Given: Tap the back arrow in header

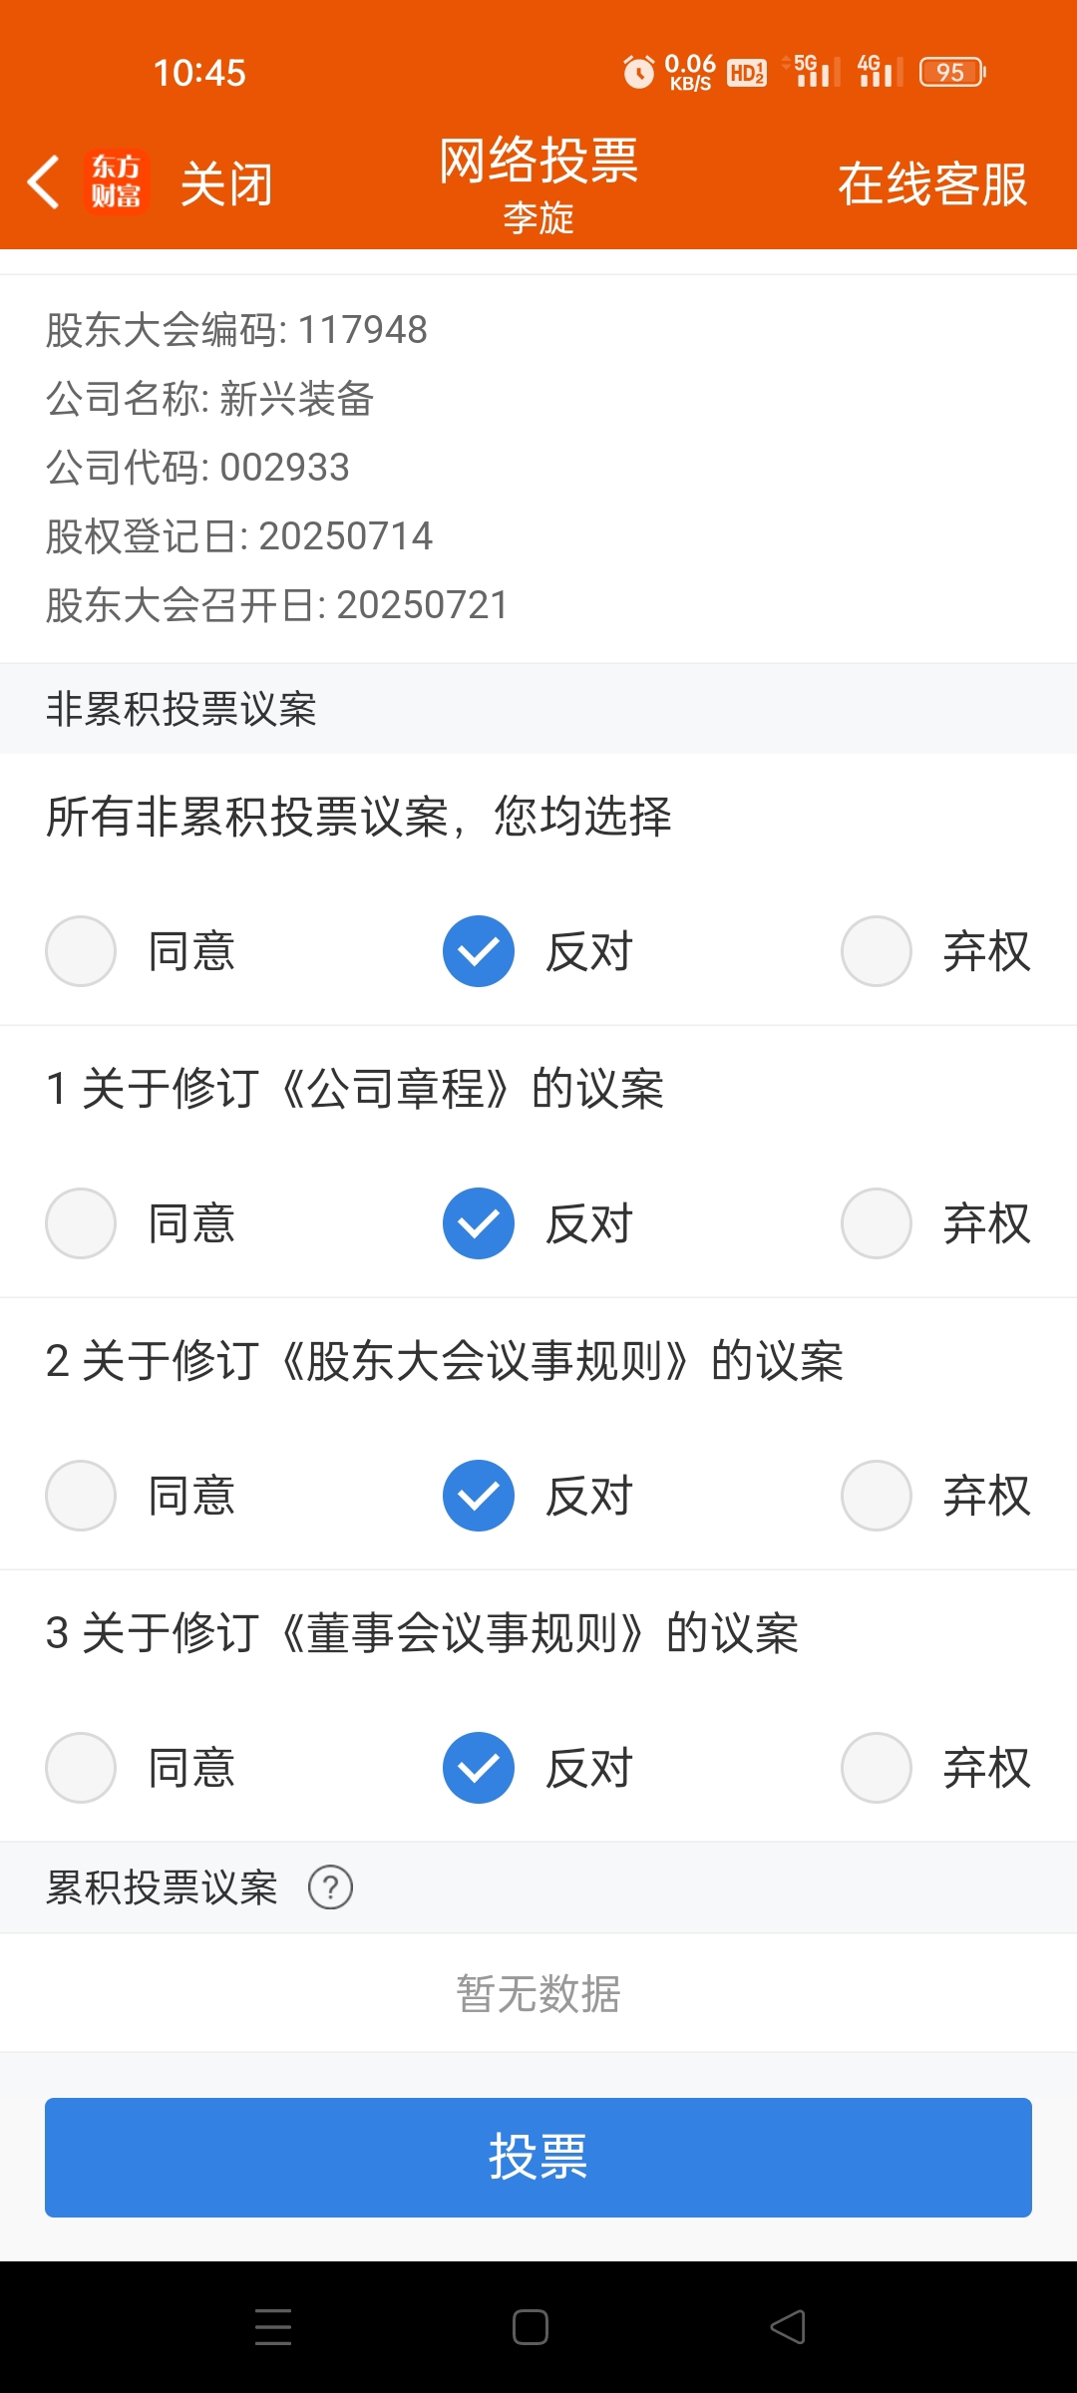Looking at the screenshot, I should point(44,182).
